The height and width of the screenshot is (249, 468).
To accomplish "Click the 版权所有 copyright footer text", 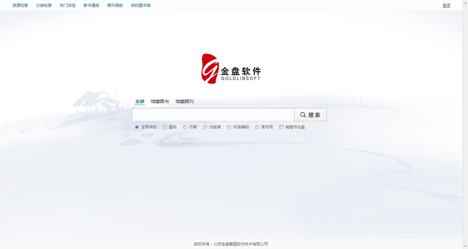I will pos(231,244).
